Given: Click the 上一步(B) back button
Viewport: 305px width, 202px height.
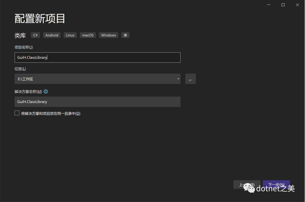Looking at the screenshot, I should [x=247, y=185].
